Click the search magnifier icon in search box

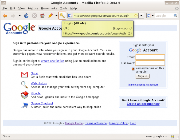[x=175, y=15]
